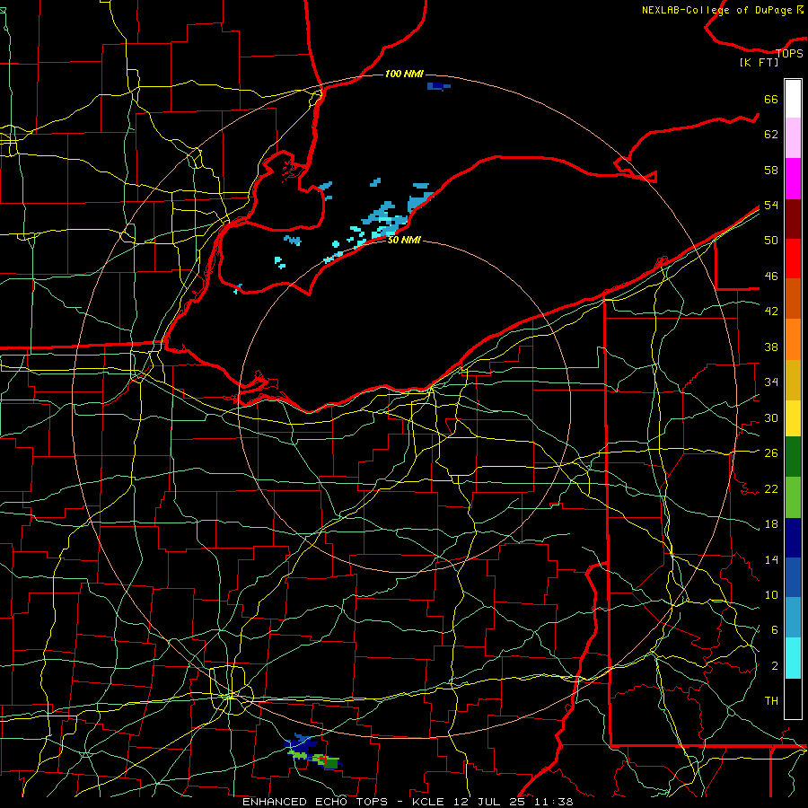Click the "26" legend value
Screen dimensions: 808x808
771,453
